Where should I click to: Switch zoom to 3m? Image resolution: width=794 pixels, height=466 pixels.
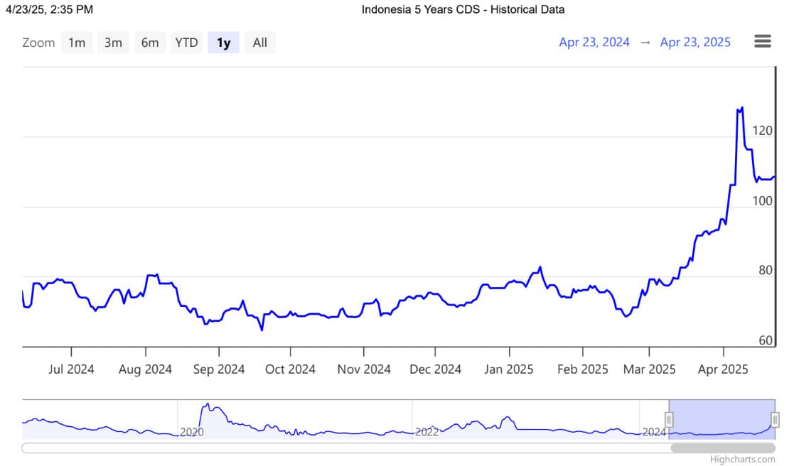pos(113,43)
